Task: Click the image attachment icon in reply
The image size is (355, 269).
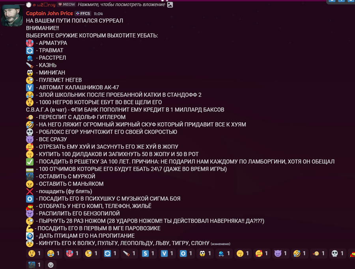Action: [x=170, y=4]
